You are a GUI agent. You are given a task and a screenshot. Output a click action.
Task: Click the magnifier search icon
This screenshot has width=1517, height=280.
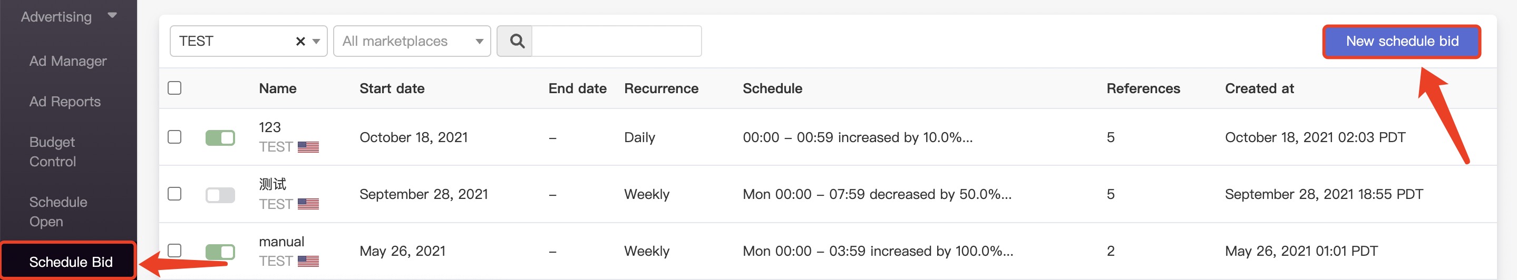(x=517, y=41)
